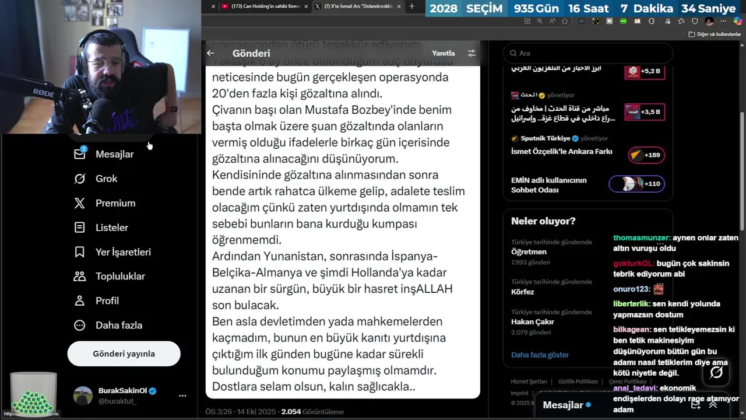
Task: Expand the Mesajlar drawer with double chevron
Action: click(x=712, y=405)
